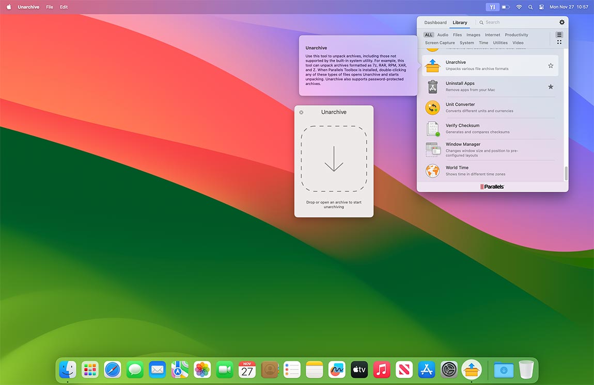Open the World Time globe icon

[x=432, y=171]
